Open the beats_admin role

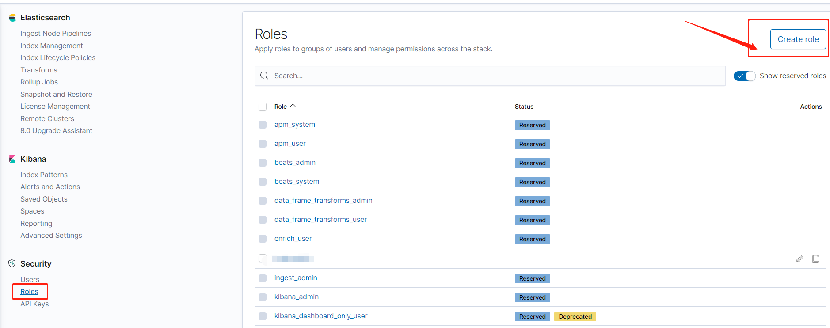(x=295, y=163)
